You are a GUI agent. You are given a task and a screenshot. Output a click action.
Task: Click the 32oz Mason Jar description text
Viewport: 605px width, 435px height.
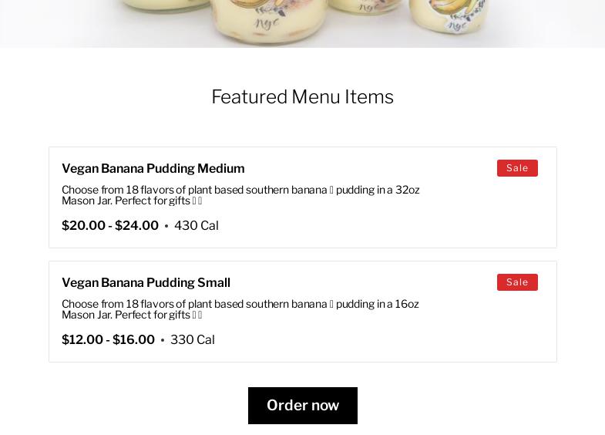pyautogui.click(x=240, y=195)
